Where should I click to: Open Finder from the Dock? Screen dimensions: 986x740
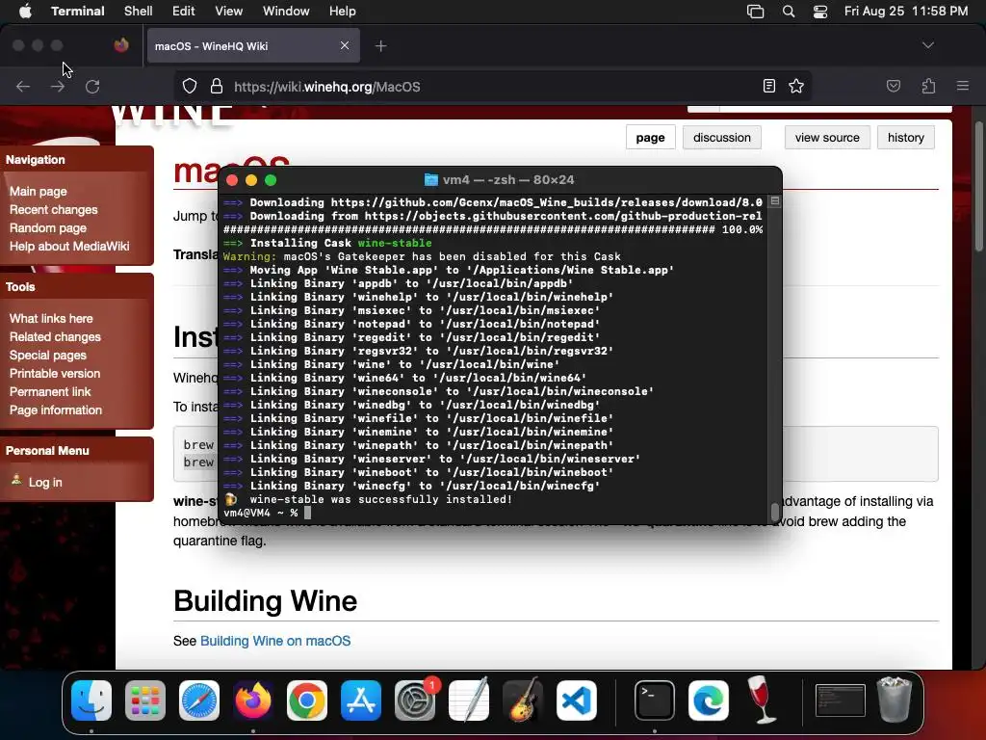pyautogui.click(x=91, y=700)
